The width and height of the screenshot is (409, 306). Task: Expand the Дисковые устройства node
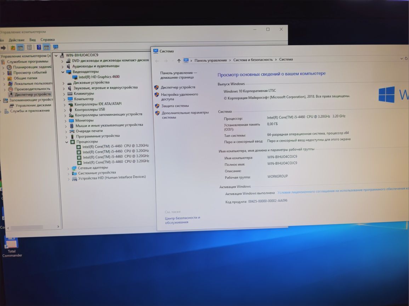point(63,83)
